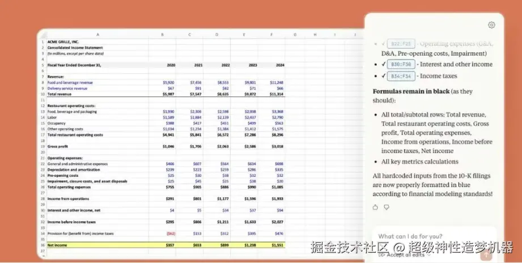Select column D header
Image resolution: width=522 pixels, height=263 pixels.
pos(217,35)
